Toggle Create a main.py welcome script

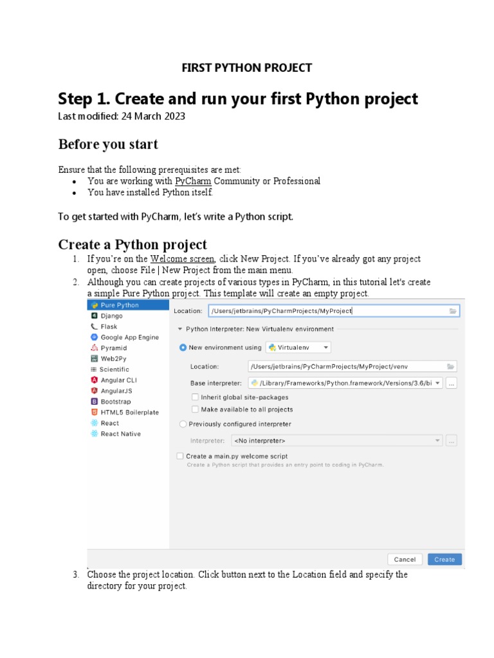[180, 456]
